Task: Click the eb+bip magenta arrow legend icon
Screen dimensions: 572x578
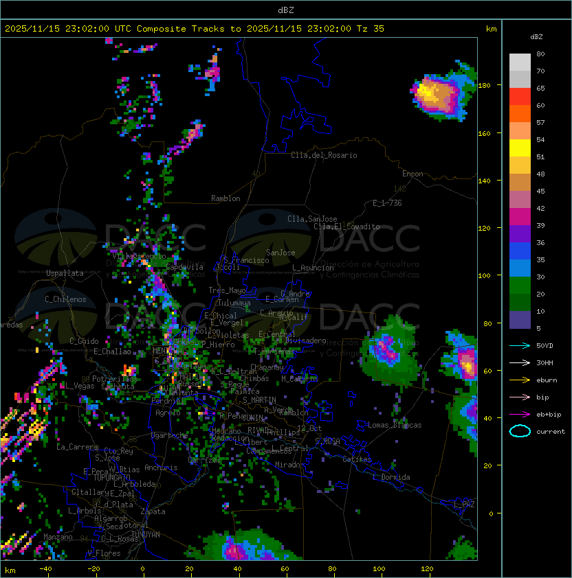Action: (x=520, y=415)
